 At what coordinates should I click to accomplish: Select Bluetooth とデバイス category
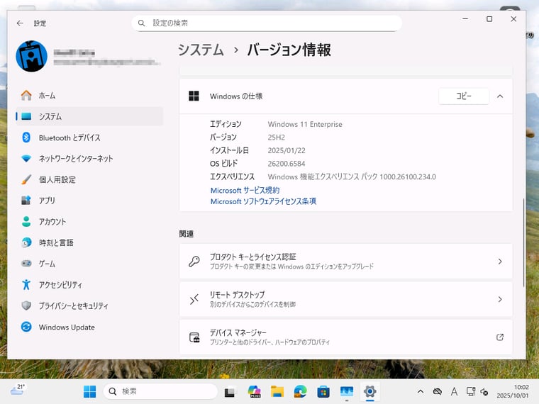[69, 138]
